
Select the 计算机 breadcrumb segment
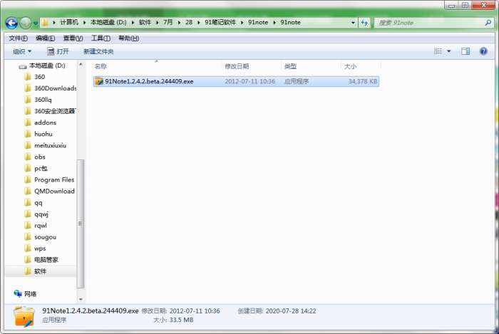[x=69, y=22]
